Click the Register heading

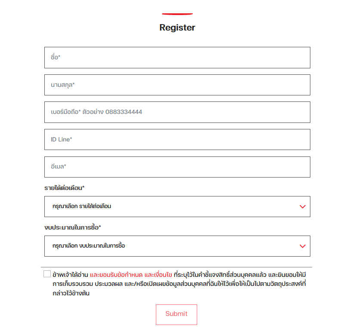tap(177, 28)
